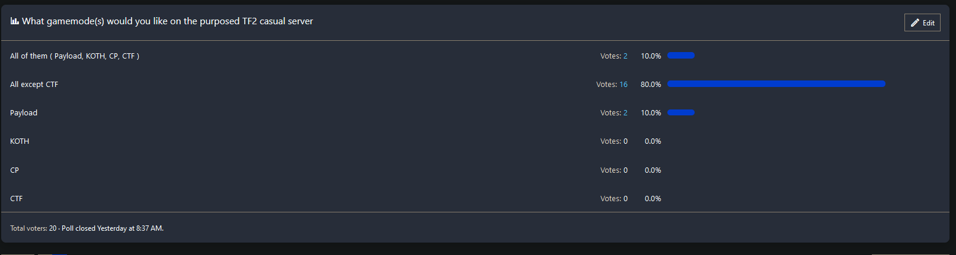Image resolution: width=956 pixels, height=255 pixels.
Task: Select the "All except CTF" option label
Action: pos(34,85)
